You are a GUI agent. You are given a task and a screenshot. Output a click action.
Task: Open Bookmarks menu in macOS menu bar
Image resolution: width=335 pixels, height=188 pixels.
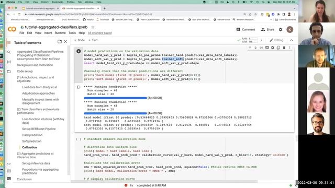(x=58, y=2)
